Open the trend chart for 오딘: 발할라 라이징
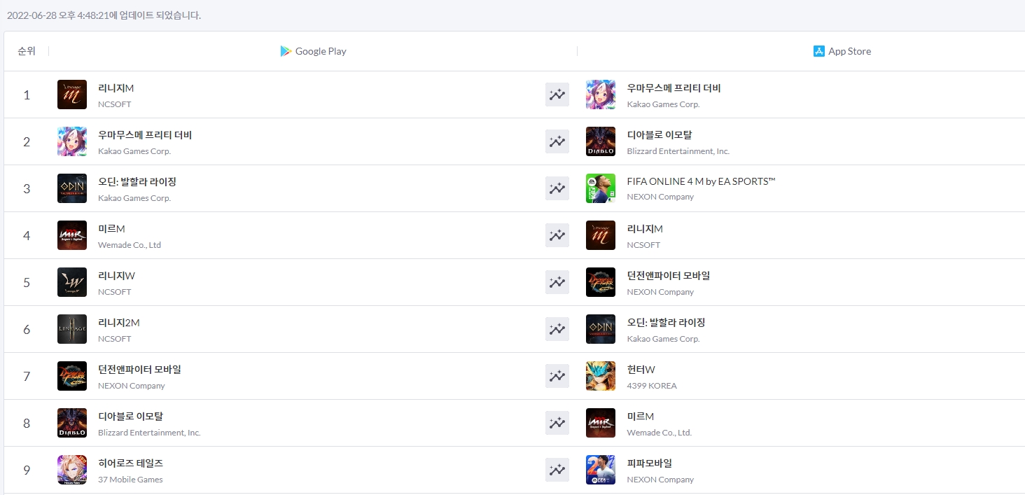This screenshot has height=495, width=1025. tap(556, 188)
